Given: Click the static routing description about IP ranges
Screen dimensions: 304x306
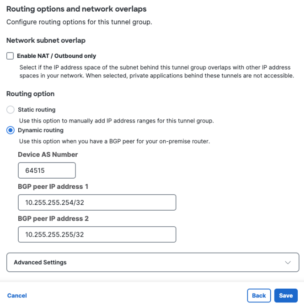Looking at the screenshot, I should 116,121.
